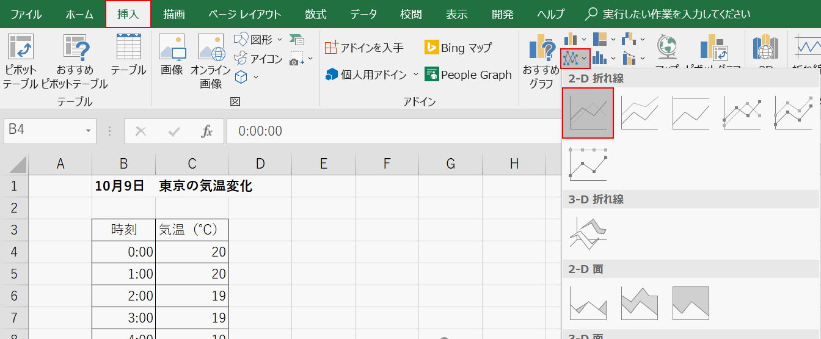Open My Add-ins (個人用アドイン)

366,75
